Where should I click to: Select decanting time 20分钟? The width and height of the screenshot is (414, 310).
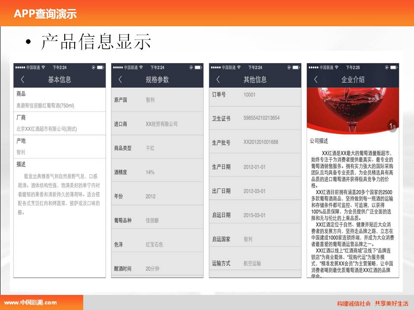pos(152,269)
